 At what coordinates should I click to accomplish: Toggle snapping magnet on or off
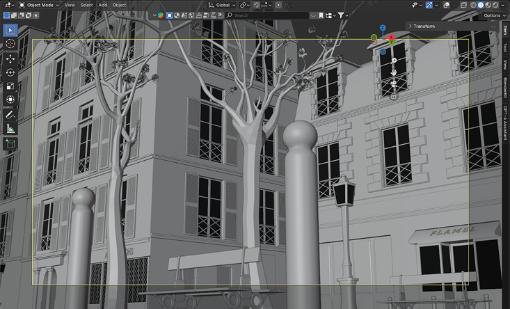tap(257, 5)
